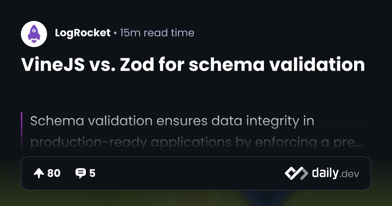Image resolution: width=392 pixels, height=206 pixels.
Task: Click the 15m read time label
Action: [x=157, y=33]
